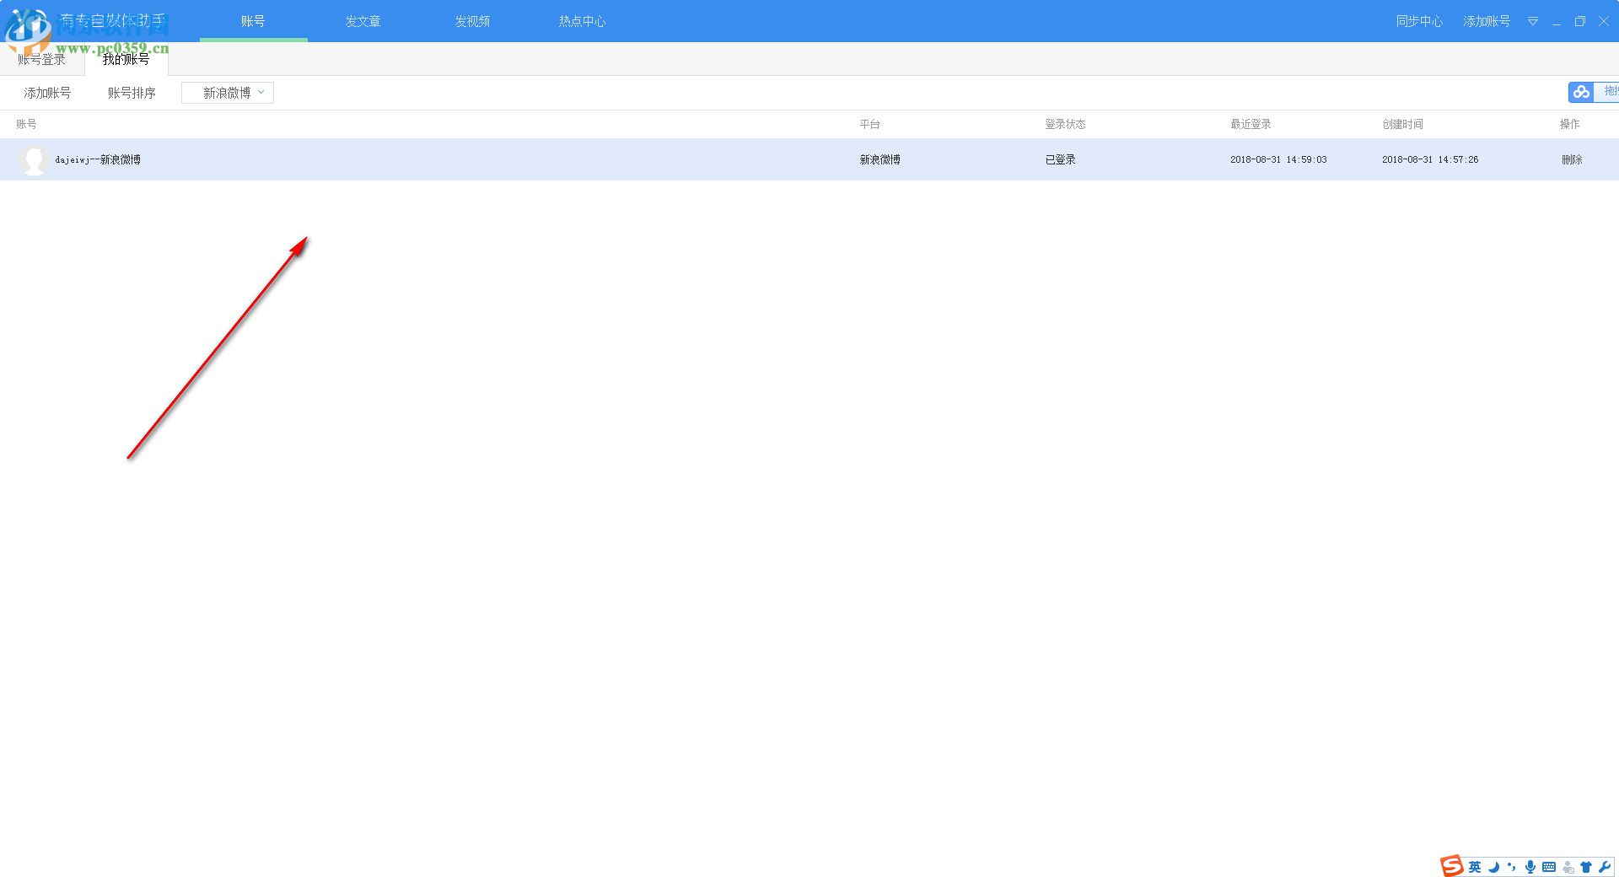Click the Sogou microphone voice input icon

[1530, 867]
